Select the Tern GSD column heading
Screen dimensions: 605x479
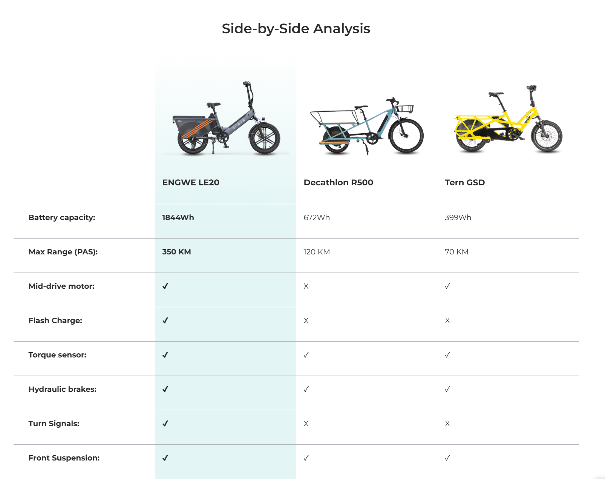(465, 183)
